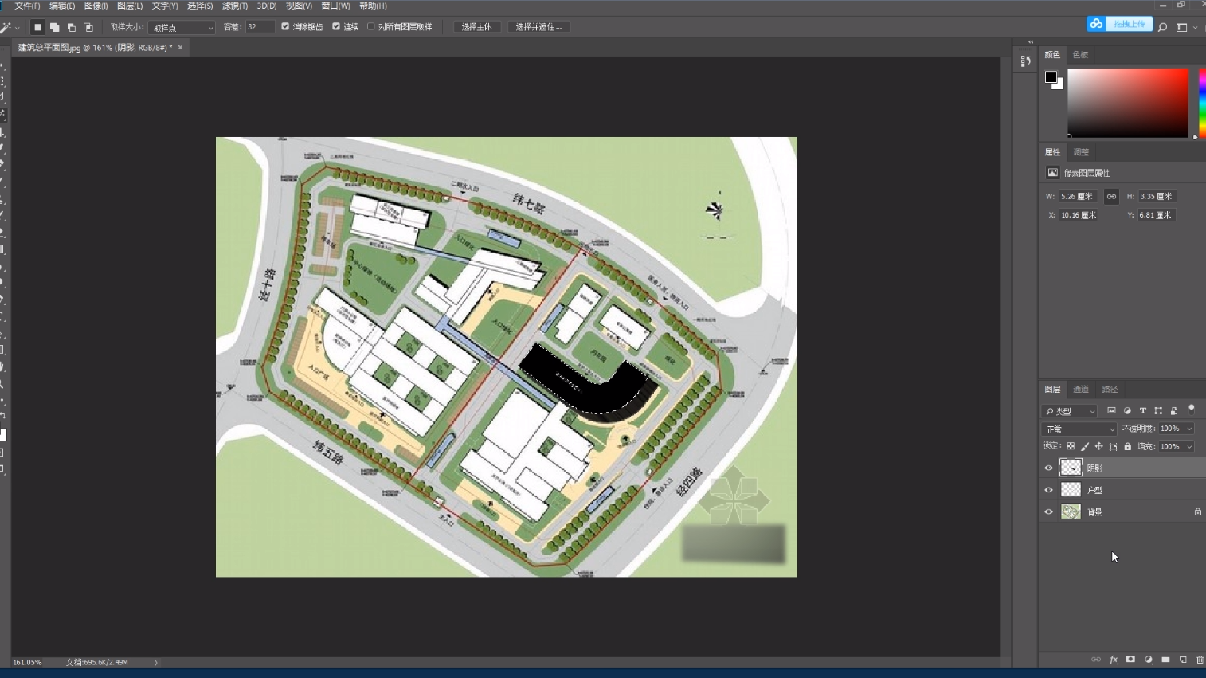Image resolution: width=1206 pixels, height=678 pixels.
Task: Delete a layer using the trash icon
Action: click(x=1200, y=660)
